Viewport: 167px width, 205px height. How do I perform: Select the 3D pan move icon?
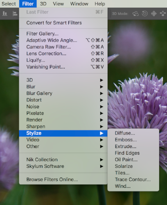click(x=154, y=14)
